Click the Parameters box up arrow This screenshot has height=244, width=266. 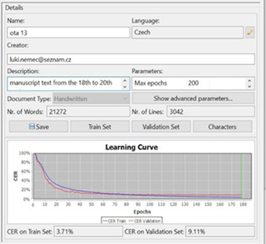coord(249,81)
